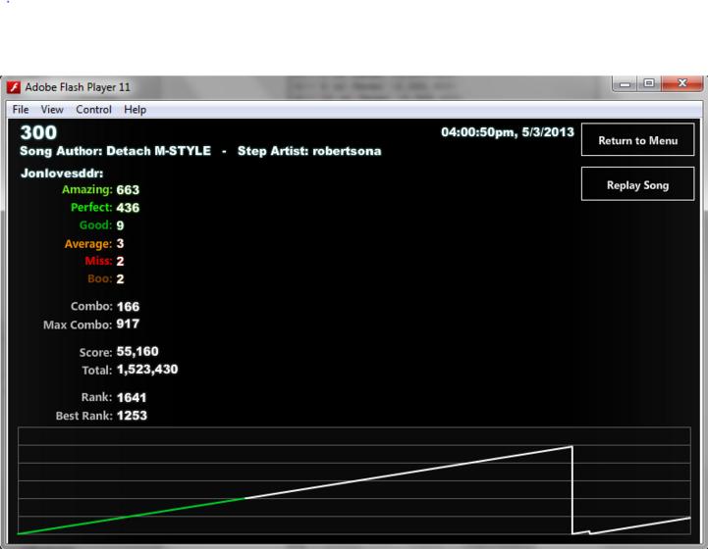
Task: Minimize the Flash Player window
Action: [x=625, y=83]
